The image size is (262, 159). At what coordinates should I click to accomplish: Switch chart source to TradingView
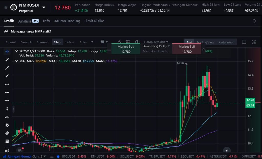point(205,42)
